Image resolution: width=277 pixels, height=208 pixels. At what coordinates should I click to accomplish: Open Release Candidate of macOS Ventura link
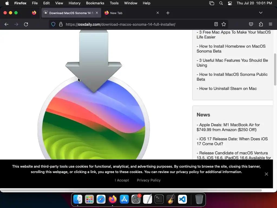point(234,155)
